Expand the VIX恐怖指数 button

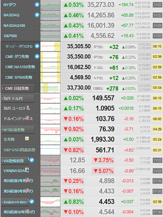(x=15, y=161)
